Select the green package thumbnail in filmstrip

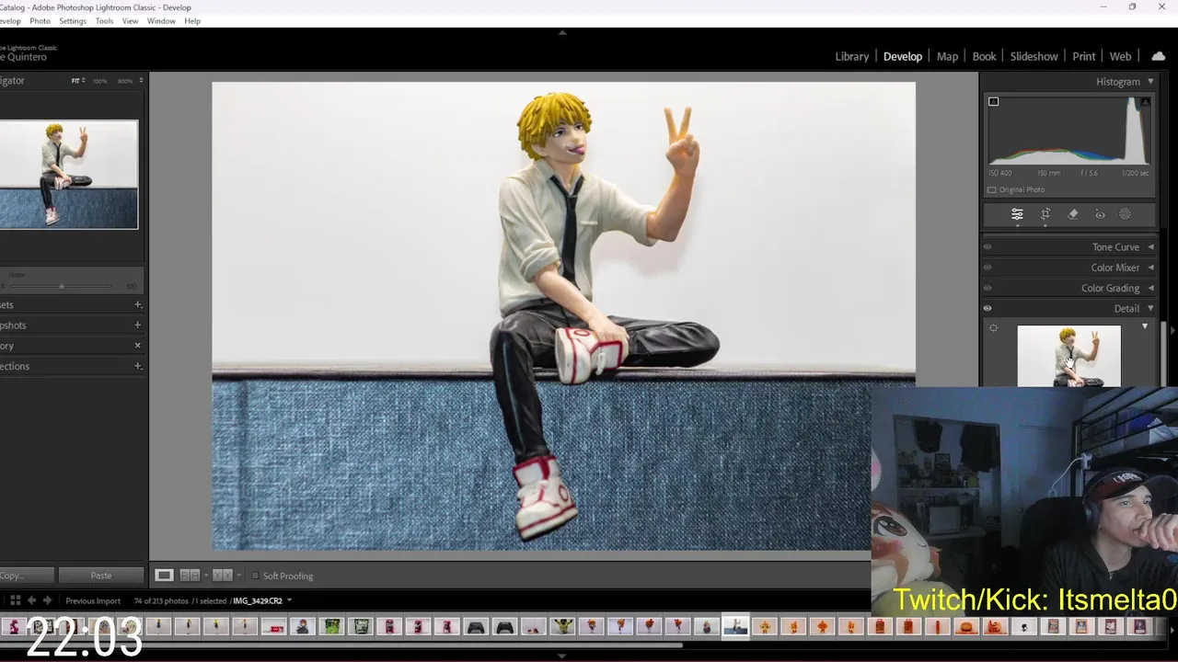click(x=332, y=627)
